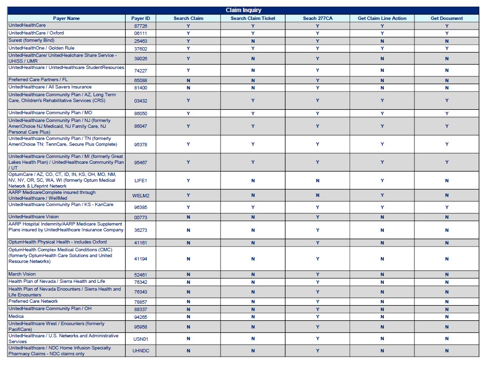The height and width of the screenshot is (365, 488).
Task: Select payer ID 03432
Action: click(141, 101)
